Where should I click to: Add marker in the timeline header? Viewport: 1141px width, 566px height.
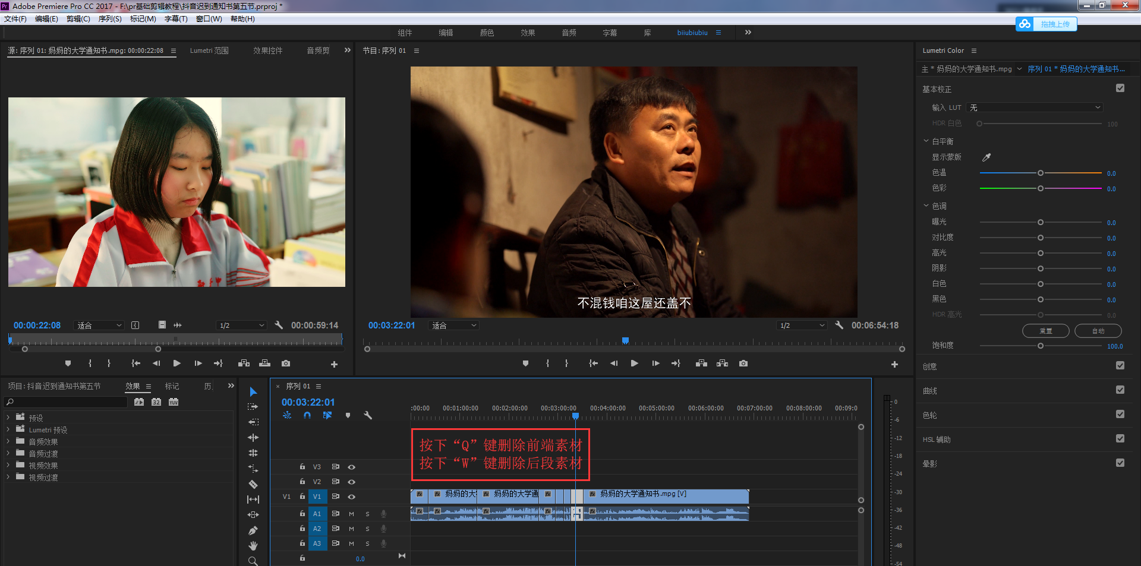pyautogui.click(x=348, y=415)
